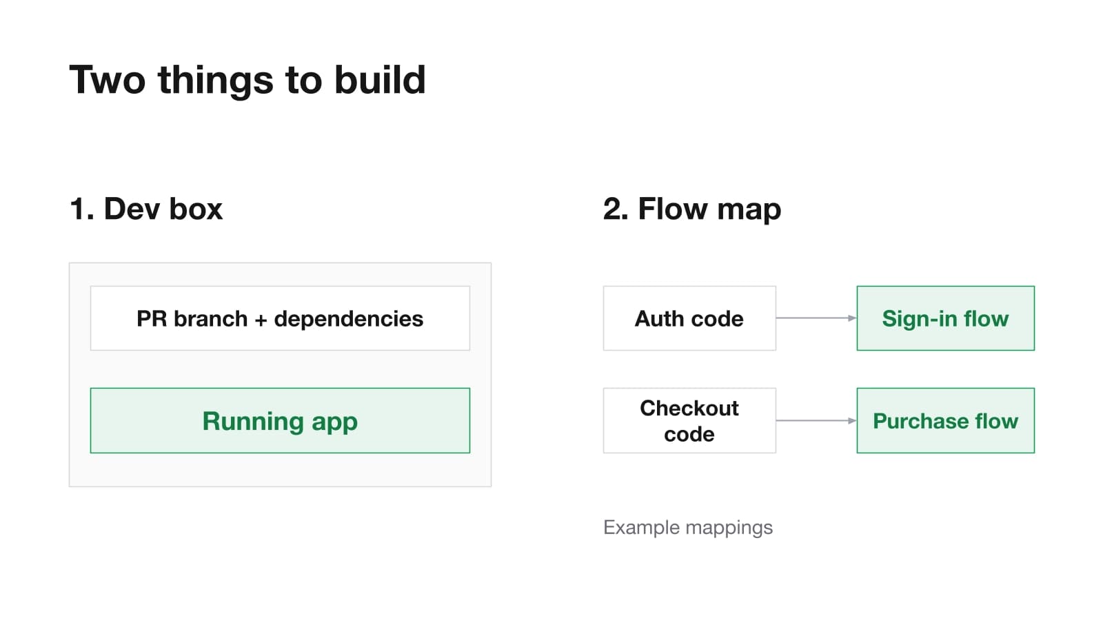Click the 'Example mappings' caption
The height and width of the screenshot is (620, 1103).
pyautogui.click(x=688, y=528)
